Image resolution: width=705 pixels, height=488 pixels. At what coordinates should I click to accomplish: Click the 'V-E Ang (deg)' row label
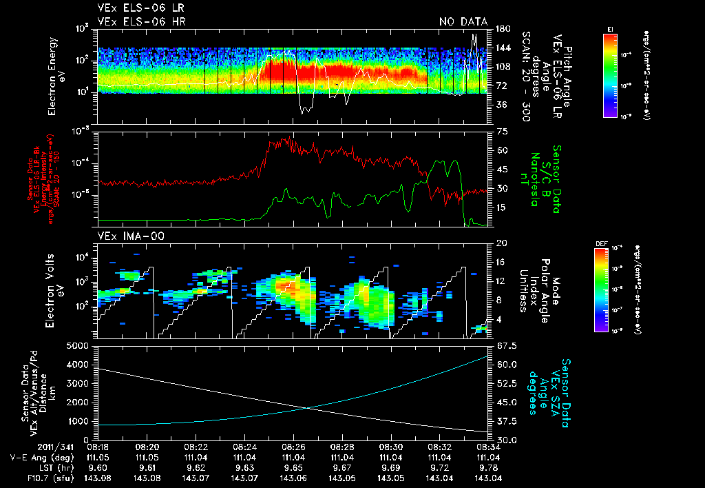pos(42,458)
